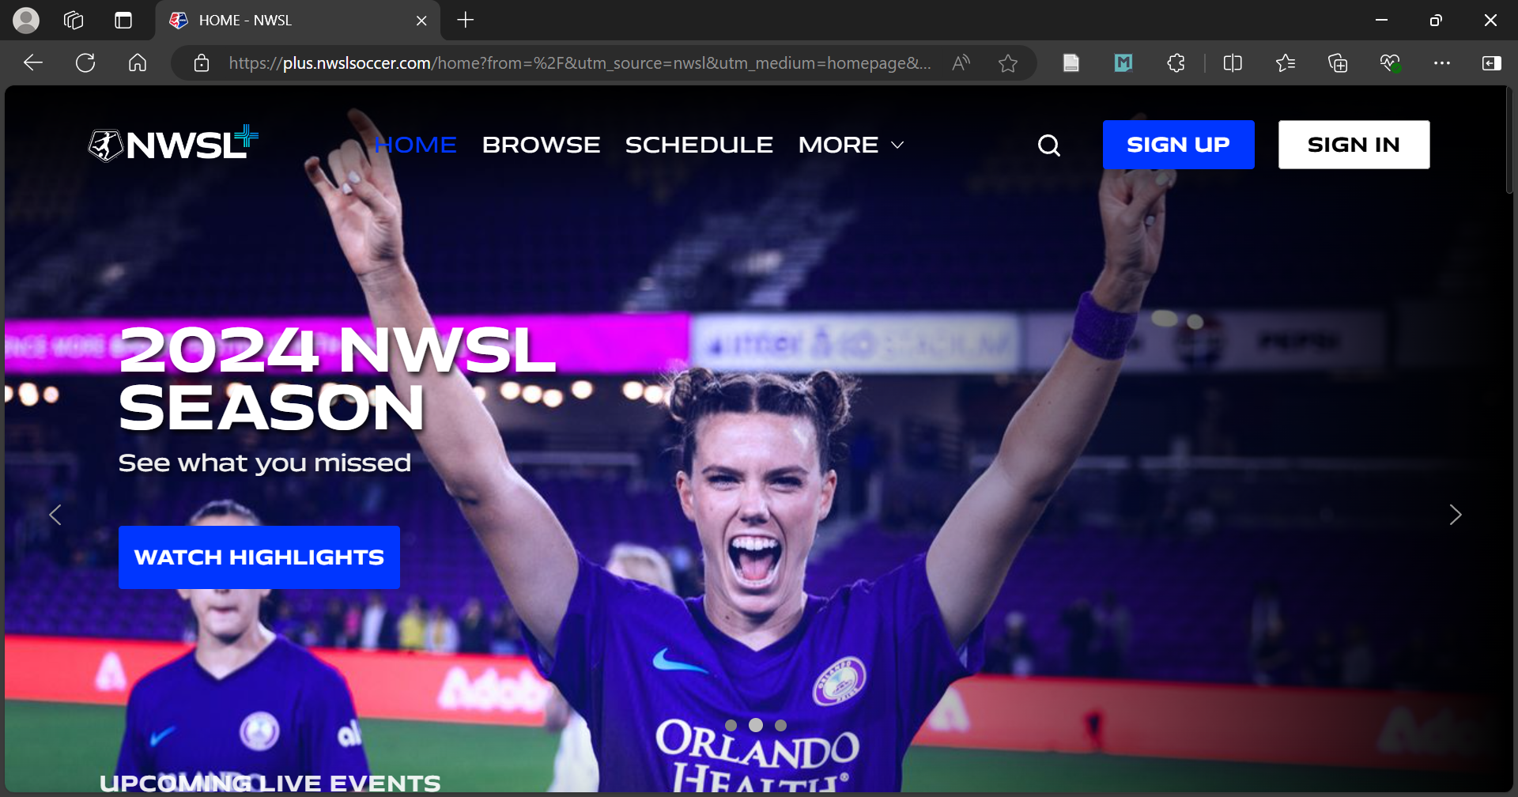This screenshot has width=1518, height=797.
Task: Click the See what you missed text
Action: [265, 463]
